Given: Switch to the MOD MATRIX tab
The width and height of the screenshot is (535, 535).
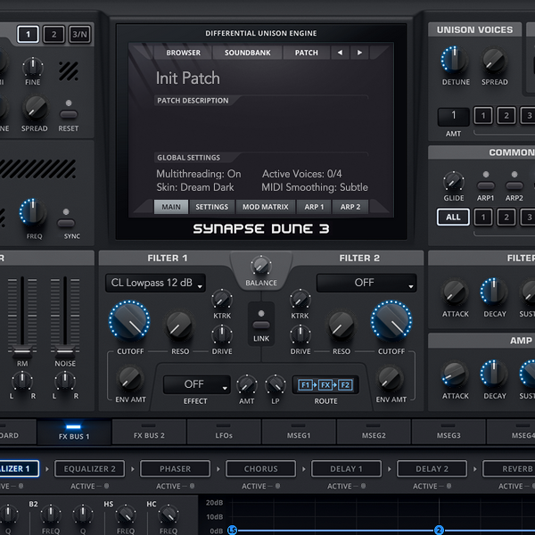Looking at the screenshot, I should pyautogui.click(x=266, y=207).
